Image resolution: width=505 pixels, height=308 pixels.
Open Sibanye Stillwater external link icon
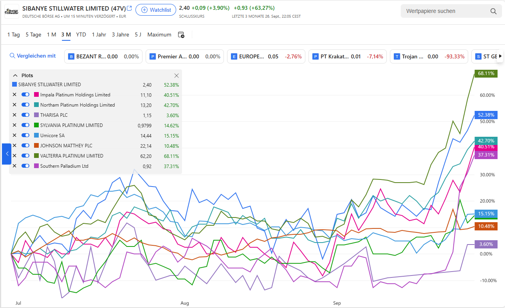coord(130,8)
